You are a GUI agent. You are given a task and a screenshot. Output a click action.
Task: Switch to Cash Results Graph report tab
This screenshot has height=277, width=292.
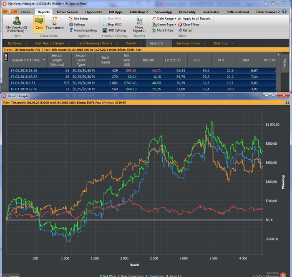pos(49,43)
